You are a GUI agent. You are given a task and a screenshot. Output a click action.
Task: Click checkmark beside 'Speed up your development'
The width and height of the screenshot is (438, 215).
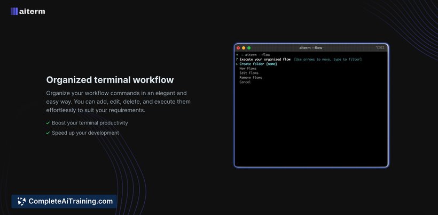coord(48,133)
